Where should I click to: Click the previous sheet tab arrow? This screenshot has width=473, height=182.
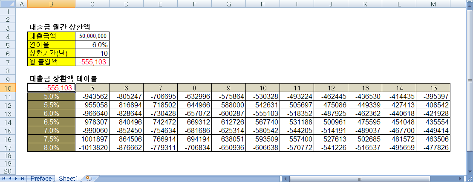10,179
